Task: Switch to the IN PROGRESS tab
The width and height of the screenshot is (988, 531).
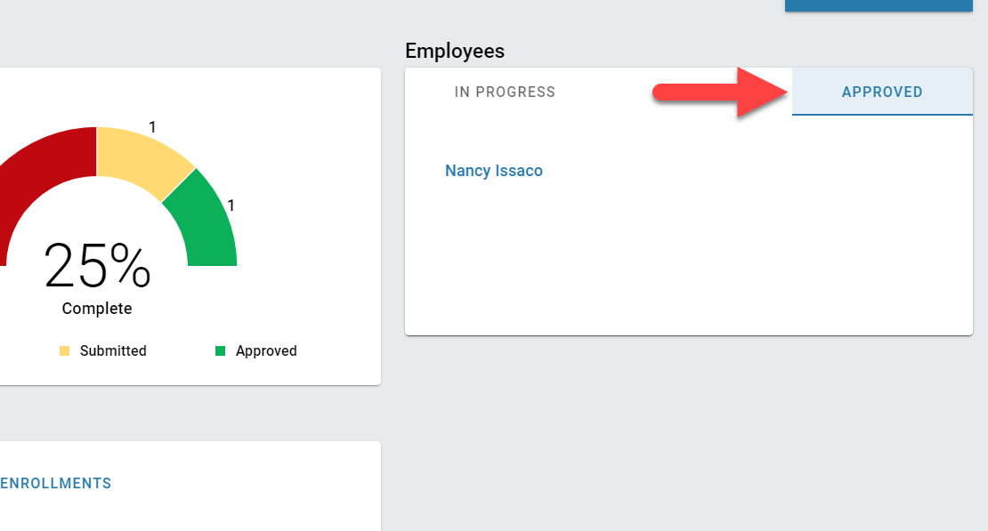Action: [x=505, y=92]
